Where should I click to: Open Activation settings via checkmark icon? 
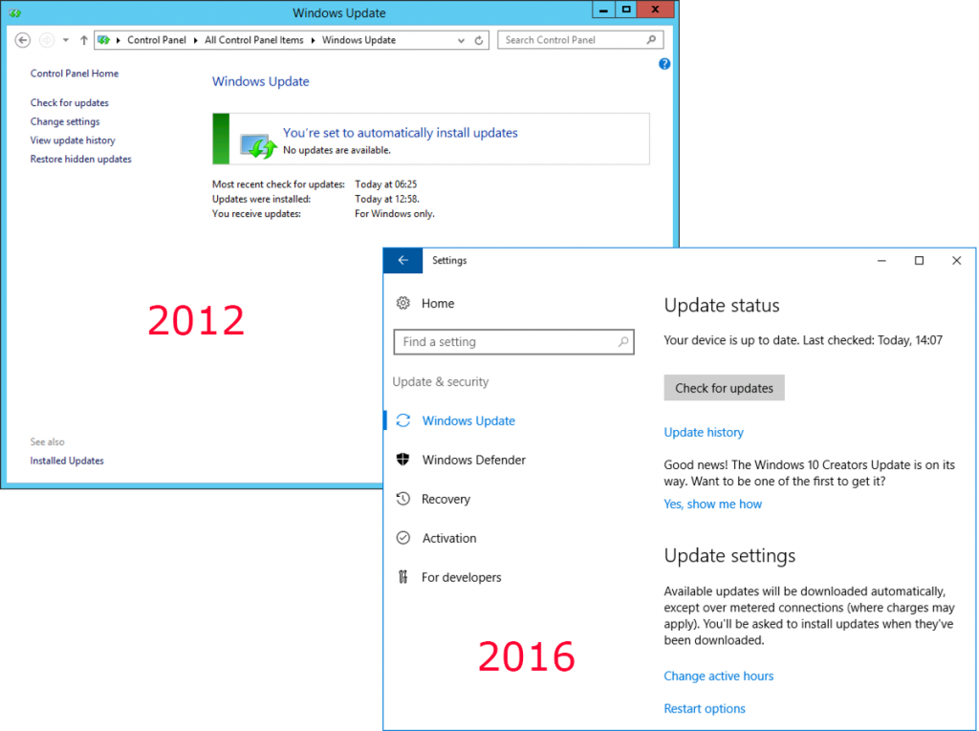click(402, 537)
